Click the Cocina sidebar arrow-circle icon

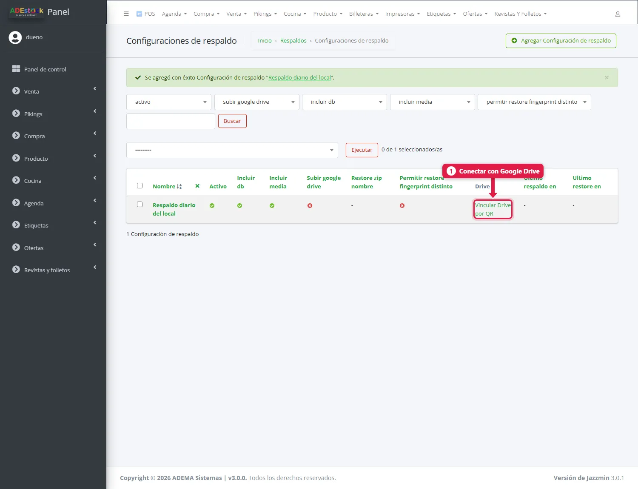click(x=16, y=180)
